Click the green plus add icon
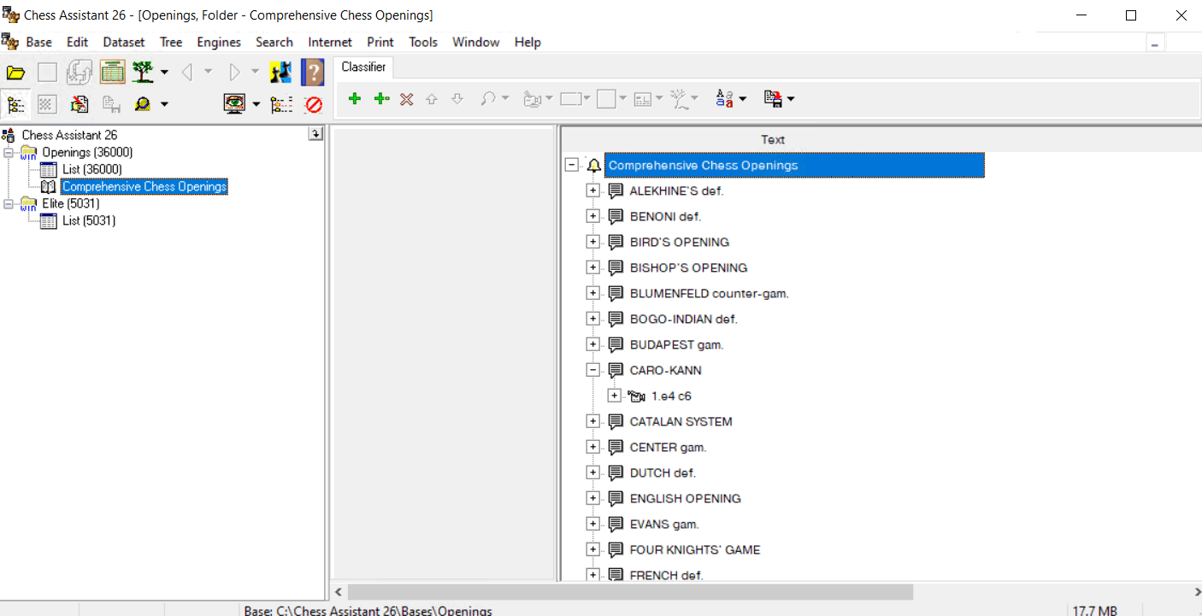The image size is (1202, 616). pos(355,99)
